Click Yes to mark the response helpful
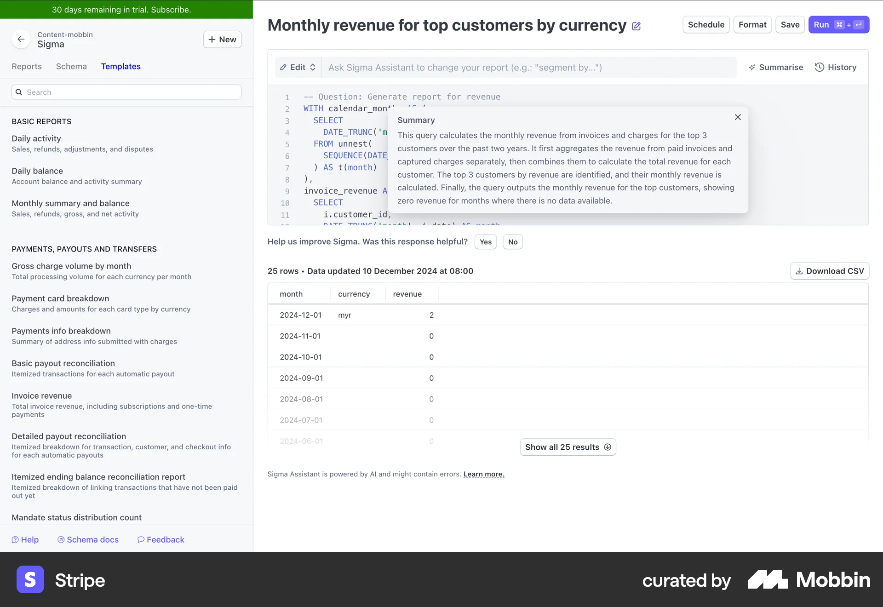883x607 pixels. [486, 241]
